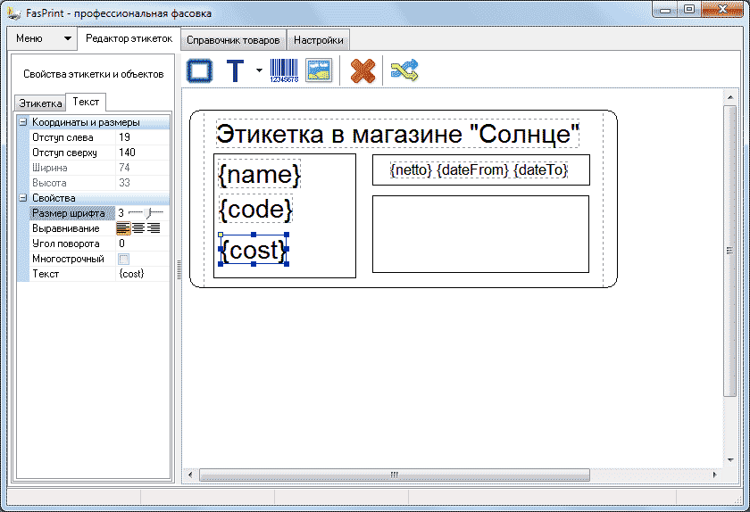
Task: Click the horizontal scrollbar left arrow
Action: [191, 475]
